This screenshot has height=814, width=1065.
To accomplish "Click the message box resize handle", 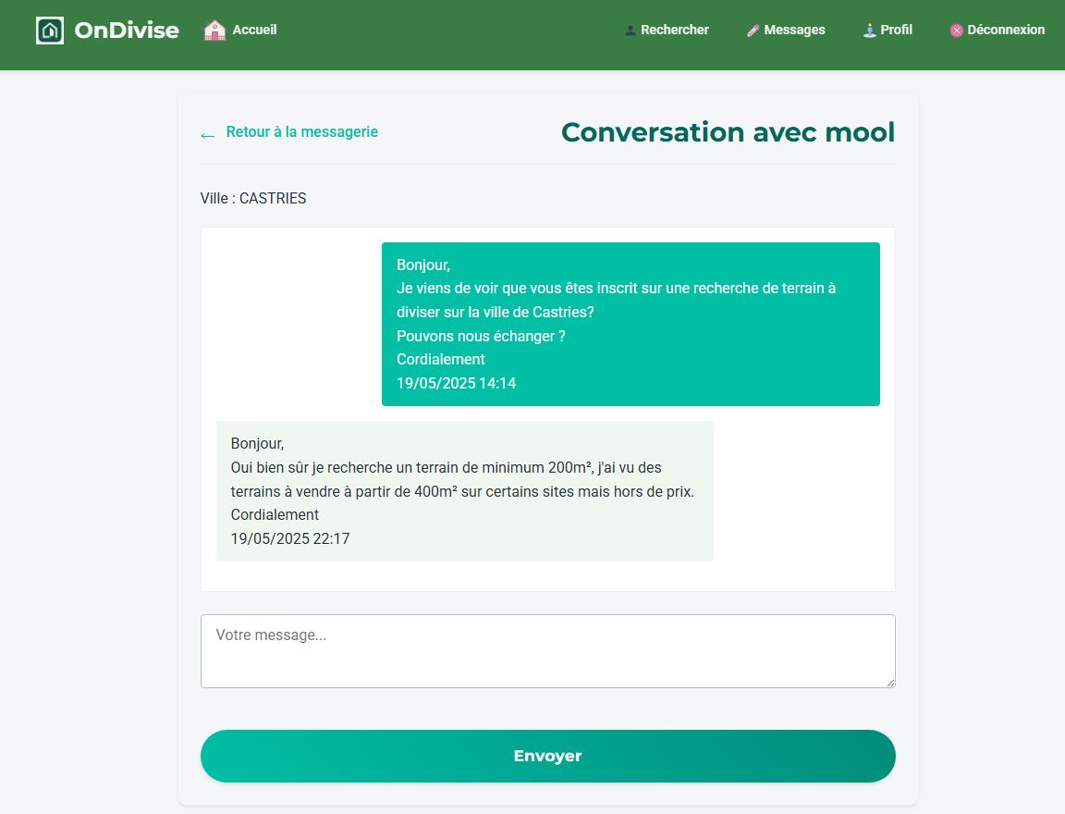I will pos(890,683).
